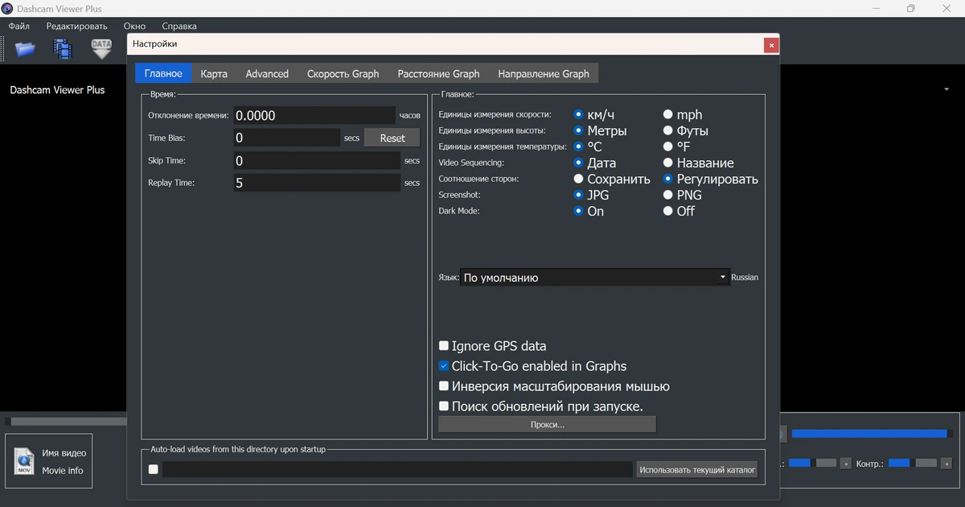The image size is (965, 507).
Task: Open the Редактировать menu
Action: 76,26
